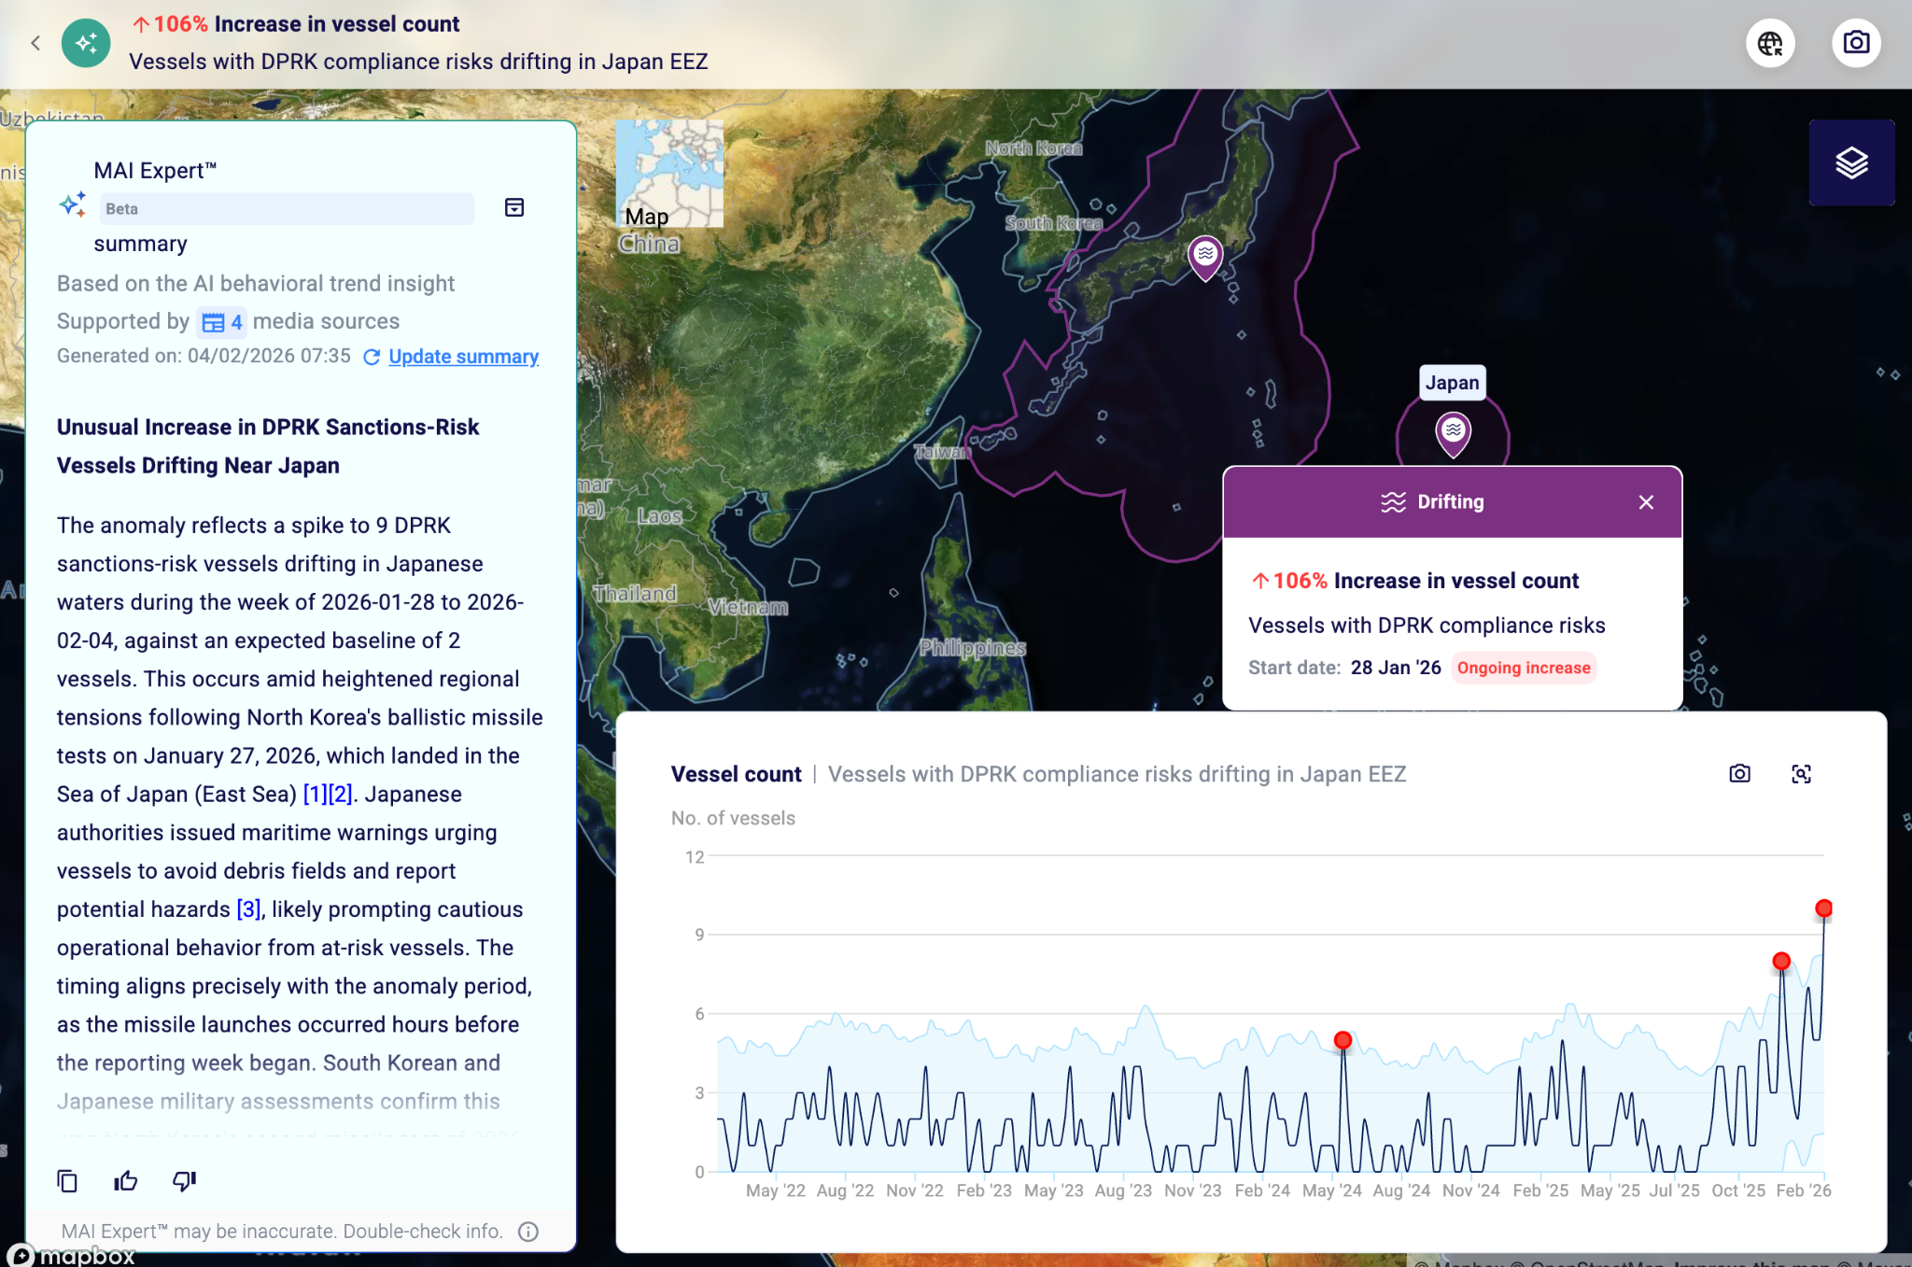The height and width of the screenshot is (1267, 1912).
Task: Give thumbs down feedback on the summary
Action: pyautogui.click(x=183, y=1180)
